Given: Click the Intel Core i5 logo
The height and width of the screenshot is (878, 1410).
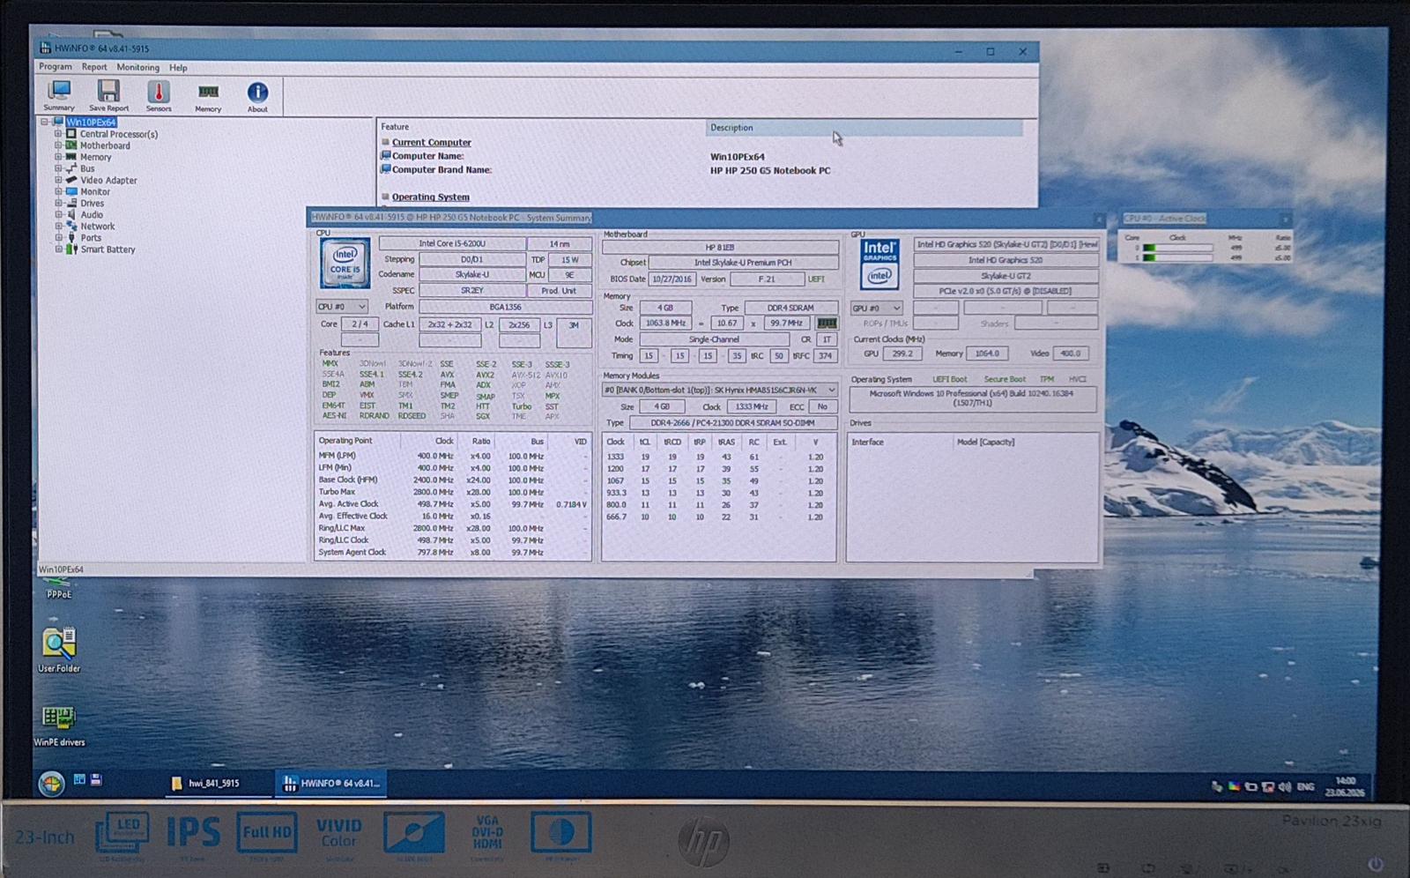Looking at the screenshot, I should [x=345, y=263].
